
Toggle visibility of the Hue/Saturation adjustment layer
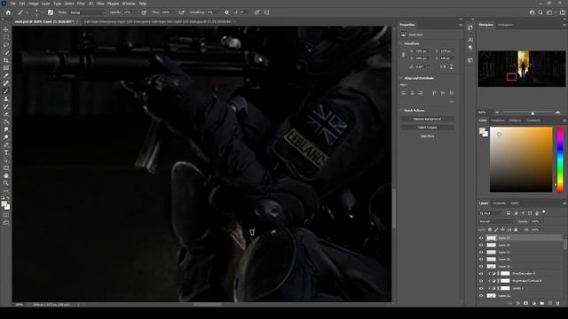point(481,274)
